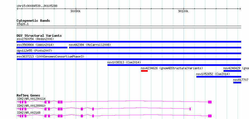The width and height of the screenshot is (249, 119).
Task: Click the rightmost exon of IDH2 NM_002168
Action: pyautogui.click(x=210, y=116)
